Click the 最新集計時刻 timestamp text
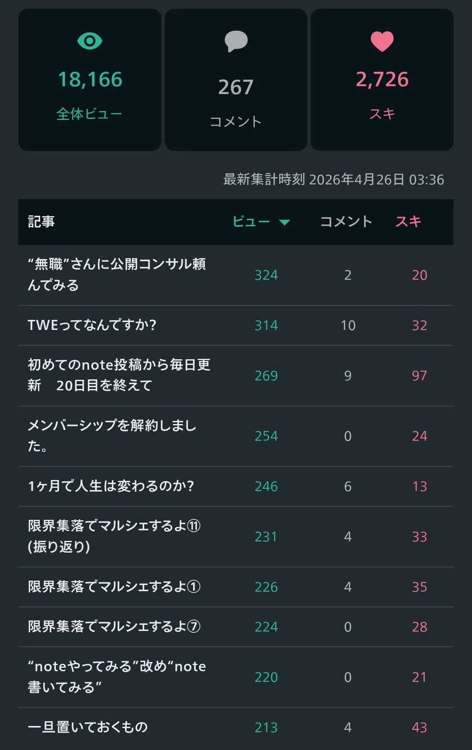Screen dimensions: 472x750 pyautogui.click(x=333, y=179)
